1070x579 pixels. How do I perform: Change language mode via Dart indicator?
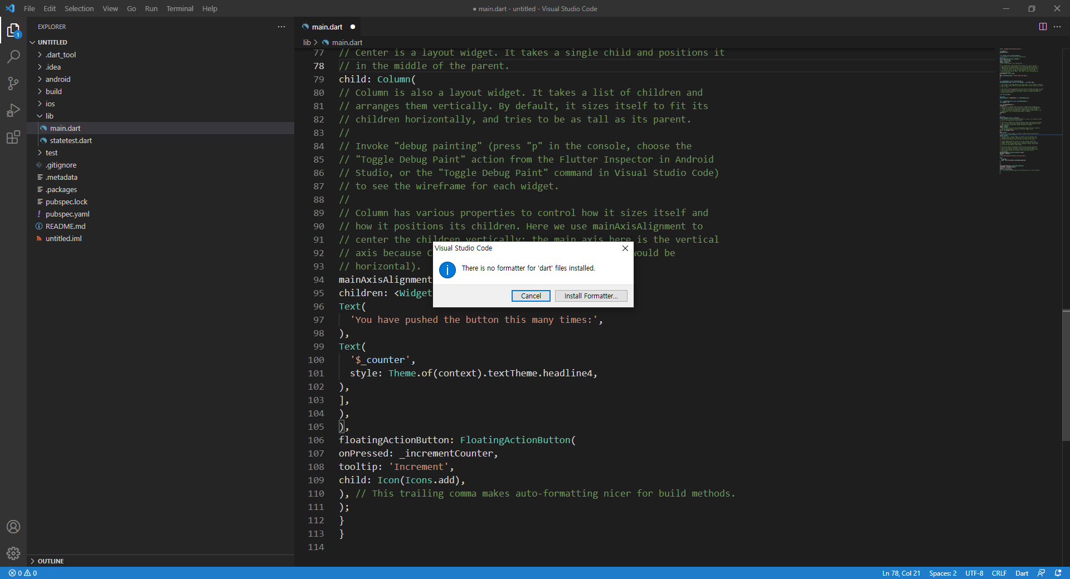(1022, 573)
